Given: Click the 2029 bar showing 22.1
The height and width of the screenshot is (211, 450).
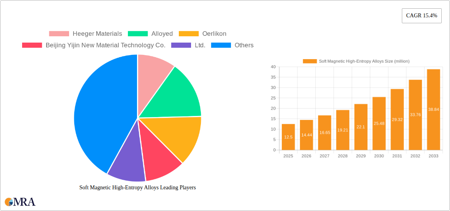Looking at the screenshot, I should 361,127.
